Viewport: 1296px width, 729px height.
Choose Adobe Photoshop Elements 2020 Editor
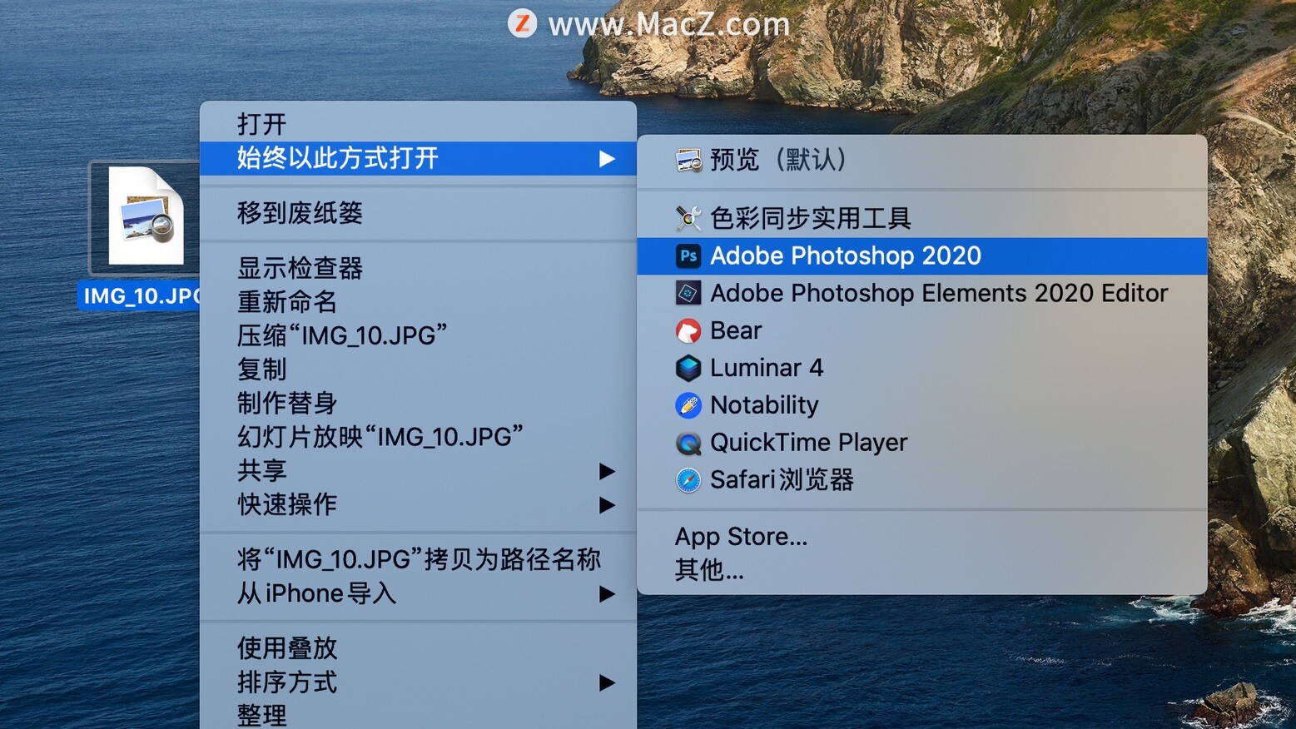tap(922, 293)
